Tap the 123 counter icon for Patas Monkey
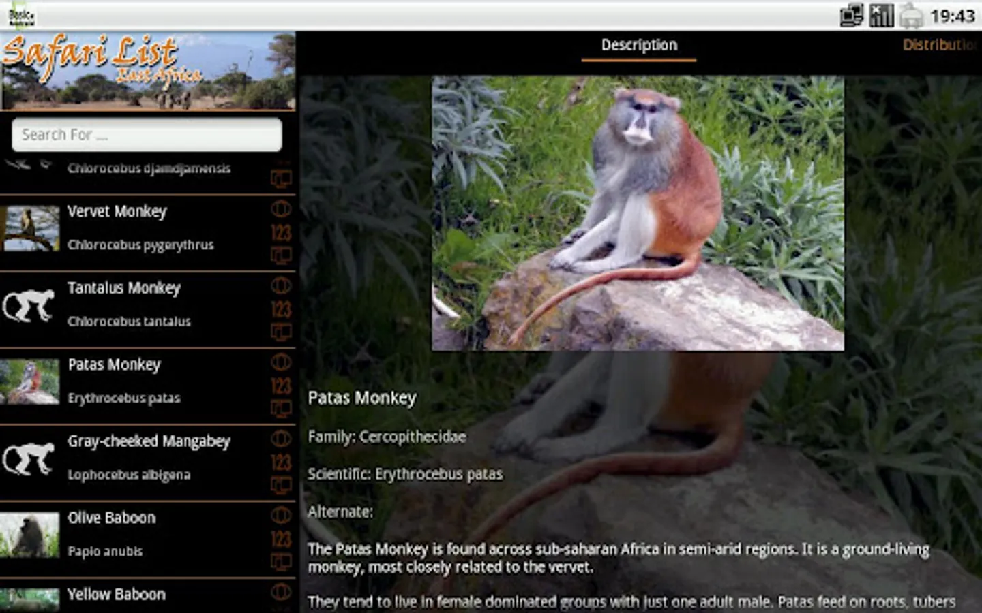 click(281, 386)
